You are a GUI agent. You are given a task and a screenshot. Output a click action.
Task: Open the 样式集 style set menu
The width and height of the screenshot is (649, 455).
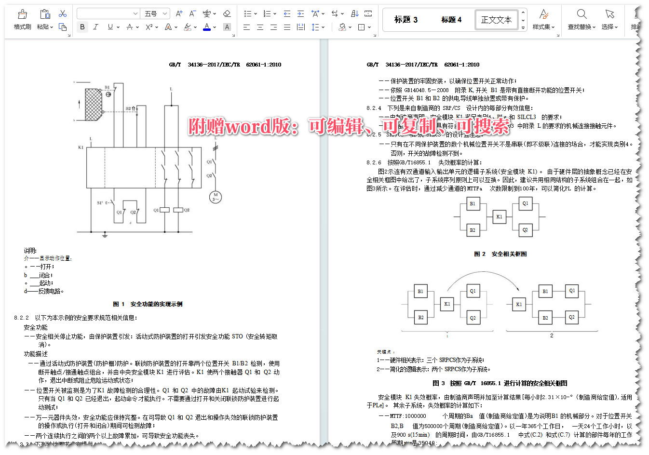coord(543,20)
